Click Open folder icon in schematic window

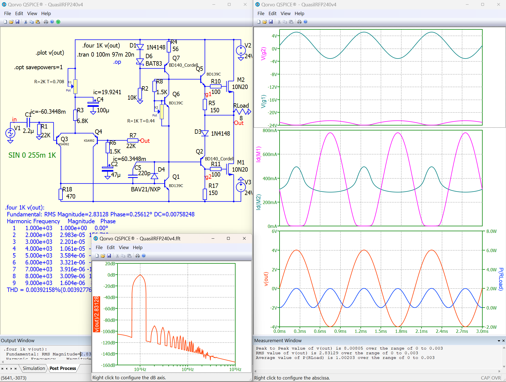[11, 22]
